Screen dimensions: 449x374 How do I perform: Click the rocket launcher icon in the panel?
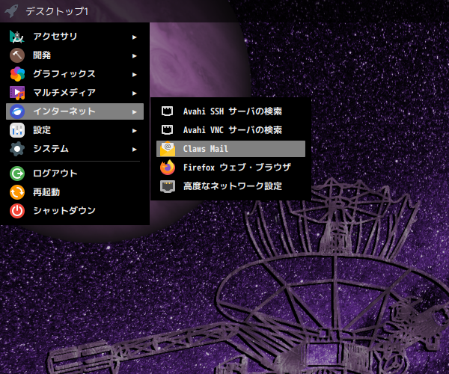coord(11,11)
